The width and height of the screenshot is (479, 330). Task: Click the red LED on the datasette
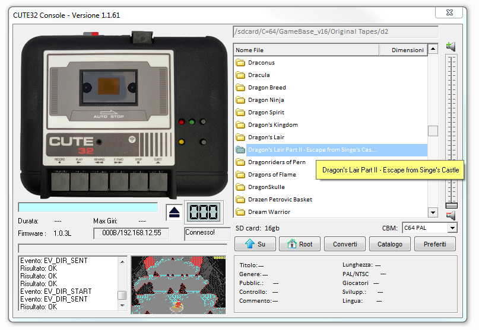[182, 122]
